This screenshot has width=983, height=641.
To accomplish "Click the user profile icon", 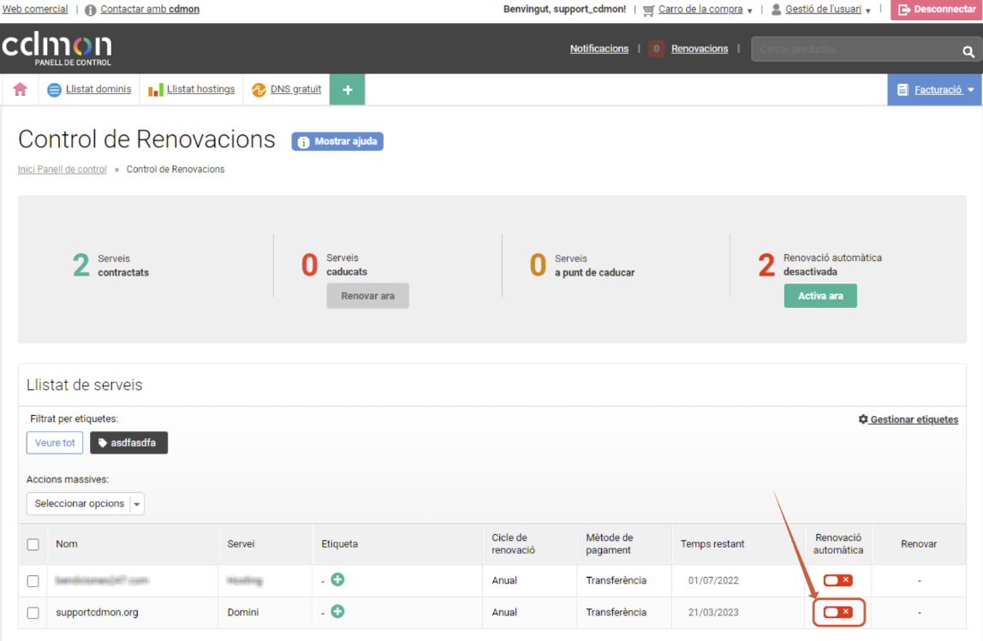I will click(776, 9).
